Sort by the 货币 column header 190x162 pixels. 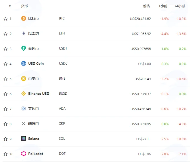point(24,6)
